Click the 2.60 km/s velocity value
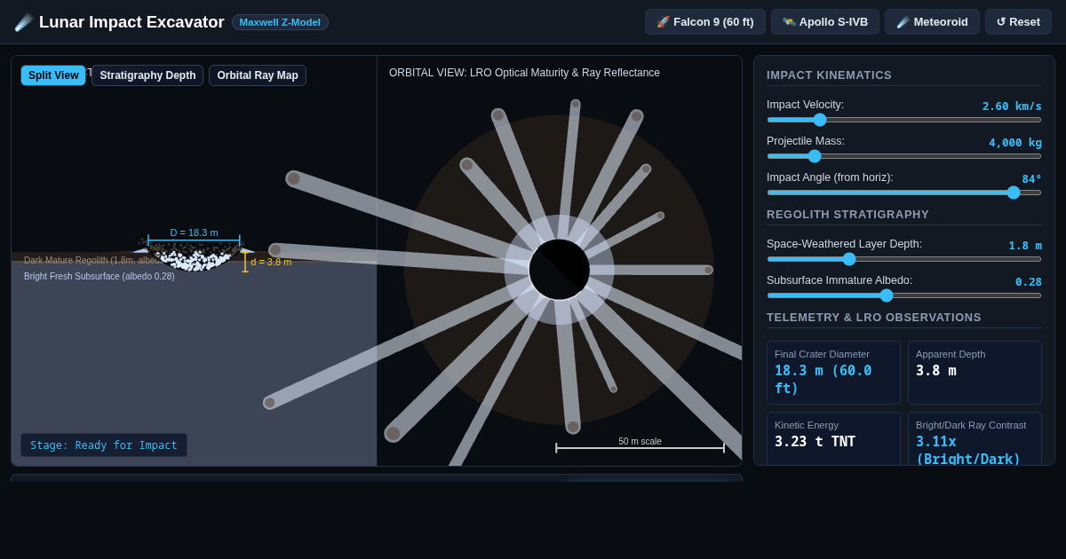Screen dimensions: 1066x559 (1012, 106)
